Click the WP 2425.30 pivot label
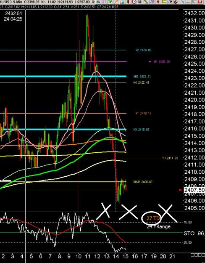This screenshot has width=205, height=263. click(x=162, y=61)
